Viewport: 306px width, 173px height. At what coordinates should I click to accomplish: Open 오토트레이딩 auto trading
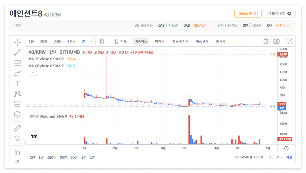248,14
